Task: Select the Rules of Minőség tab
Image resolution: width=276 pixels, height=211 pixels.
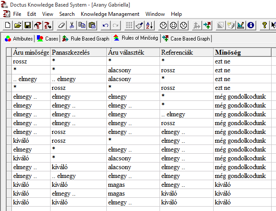Action: coord(136,38)
